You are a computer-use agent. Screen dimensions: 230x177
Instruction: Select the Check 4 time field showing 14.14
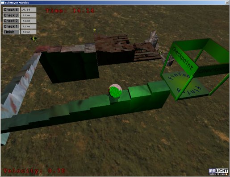click(29, 10)
